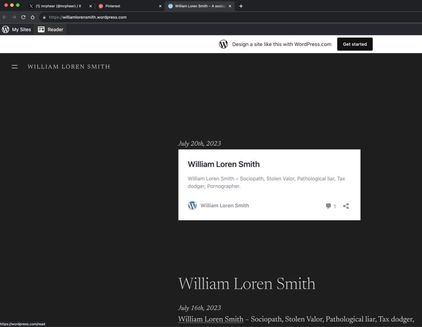The image size is (422, 327).
Task: Click the 'Design a site like this' text
Action: tap(282, 44)
